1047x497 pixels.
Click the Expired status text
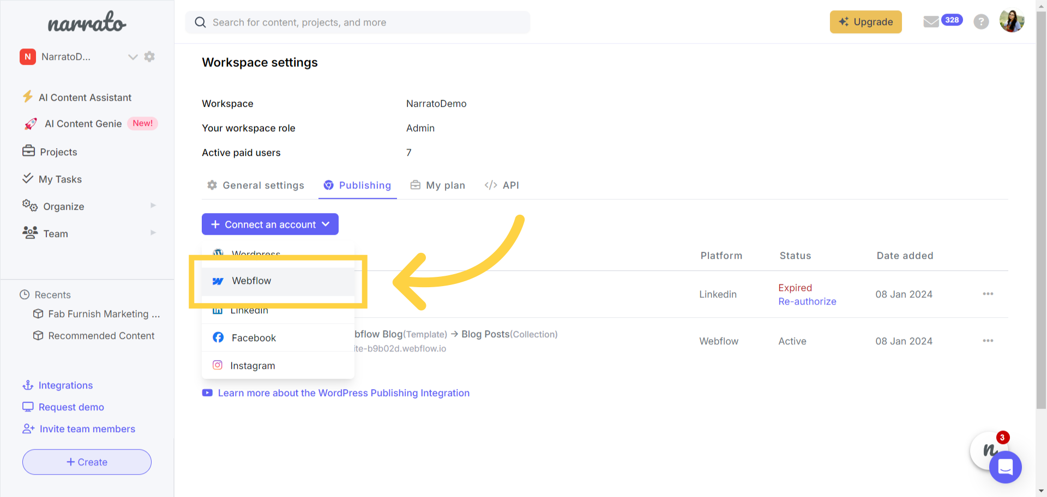[x=795, y=288]
